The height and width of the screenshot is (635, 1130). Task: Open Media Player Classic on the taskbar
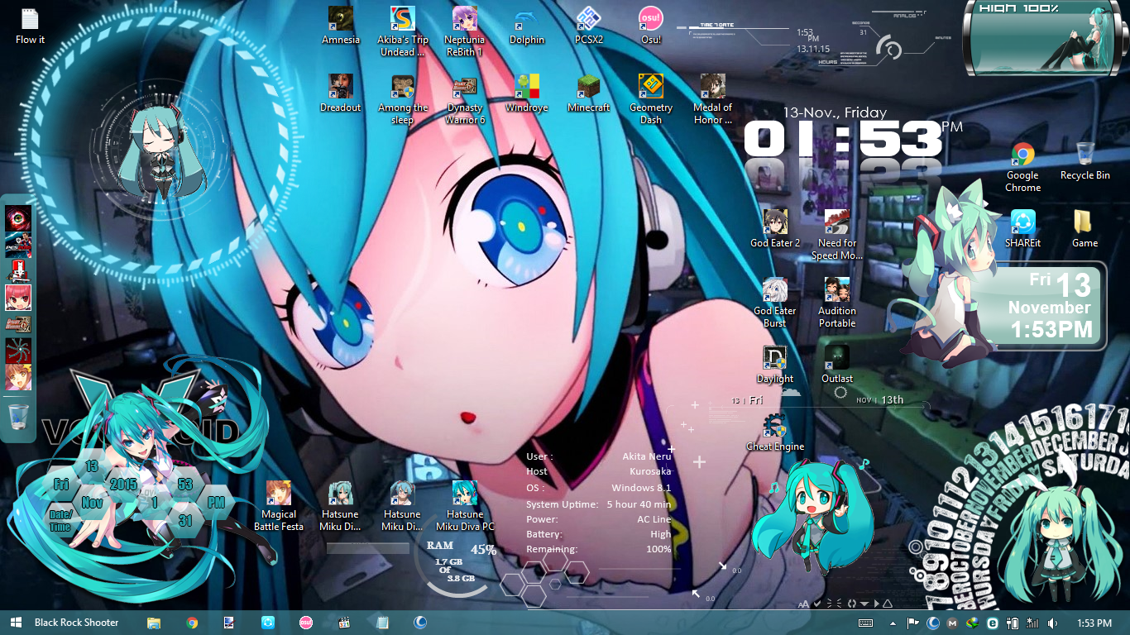click(x=344, y=623)
